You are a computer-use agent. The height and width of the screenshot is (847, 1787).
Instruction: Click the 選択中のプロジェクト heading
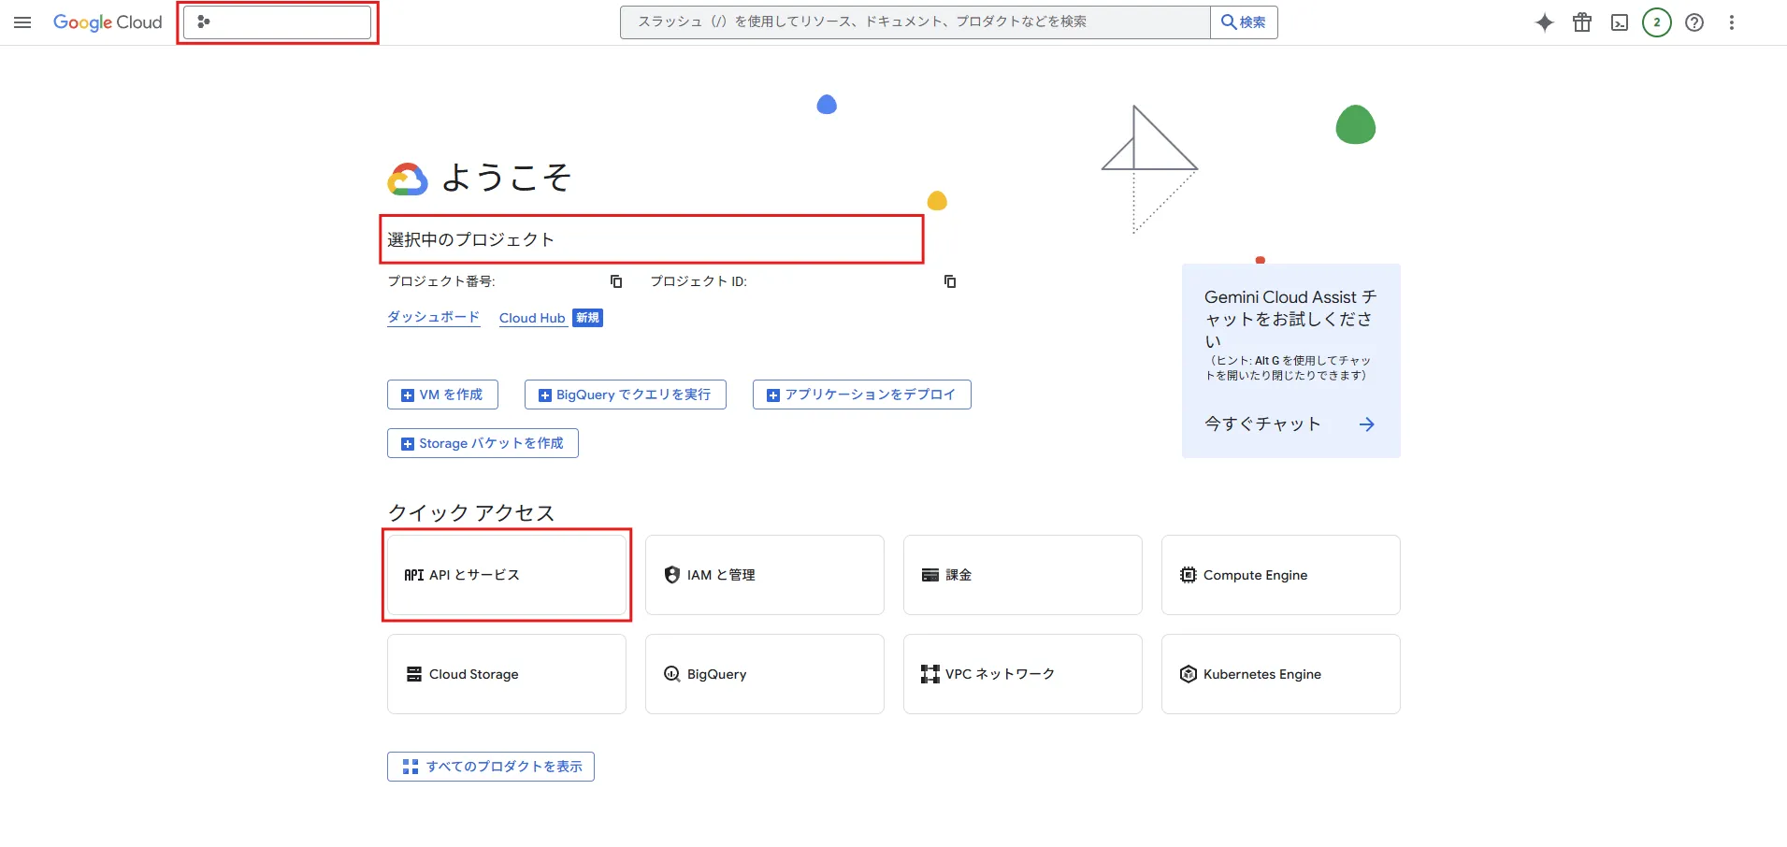pyautogui.click(x=471, y=239)
